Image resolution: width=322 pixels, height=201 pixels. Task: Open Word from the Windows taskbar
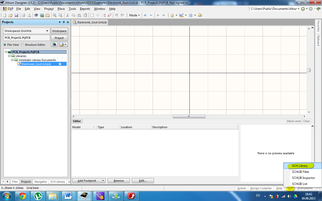pyautogui.click(x=68, y=196)
